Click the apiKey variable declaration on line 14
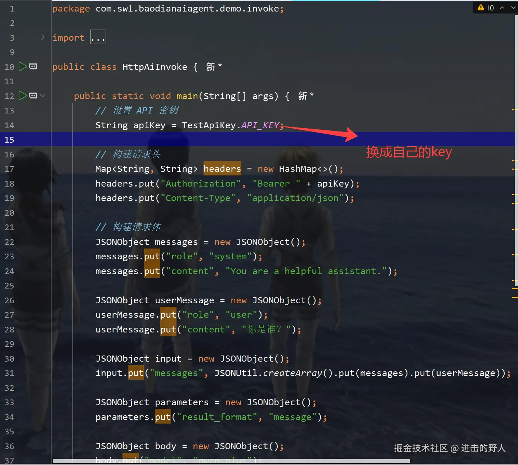Image resolution: width=518 pixels, height=465 pixels. 149,125
